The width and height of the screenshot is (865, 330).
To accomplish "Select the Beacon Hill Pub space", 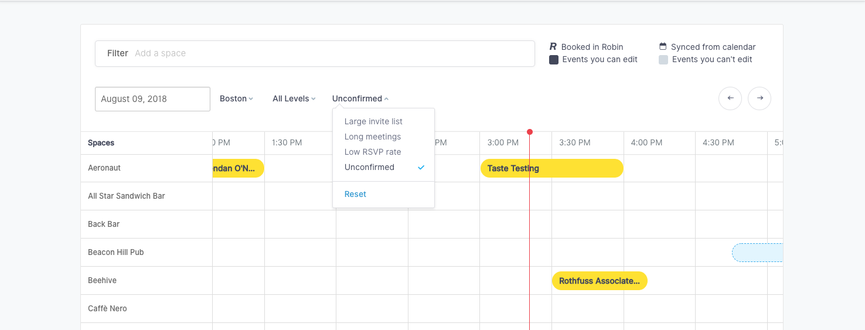I will pos(116,252).
